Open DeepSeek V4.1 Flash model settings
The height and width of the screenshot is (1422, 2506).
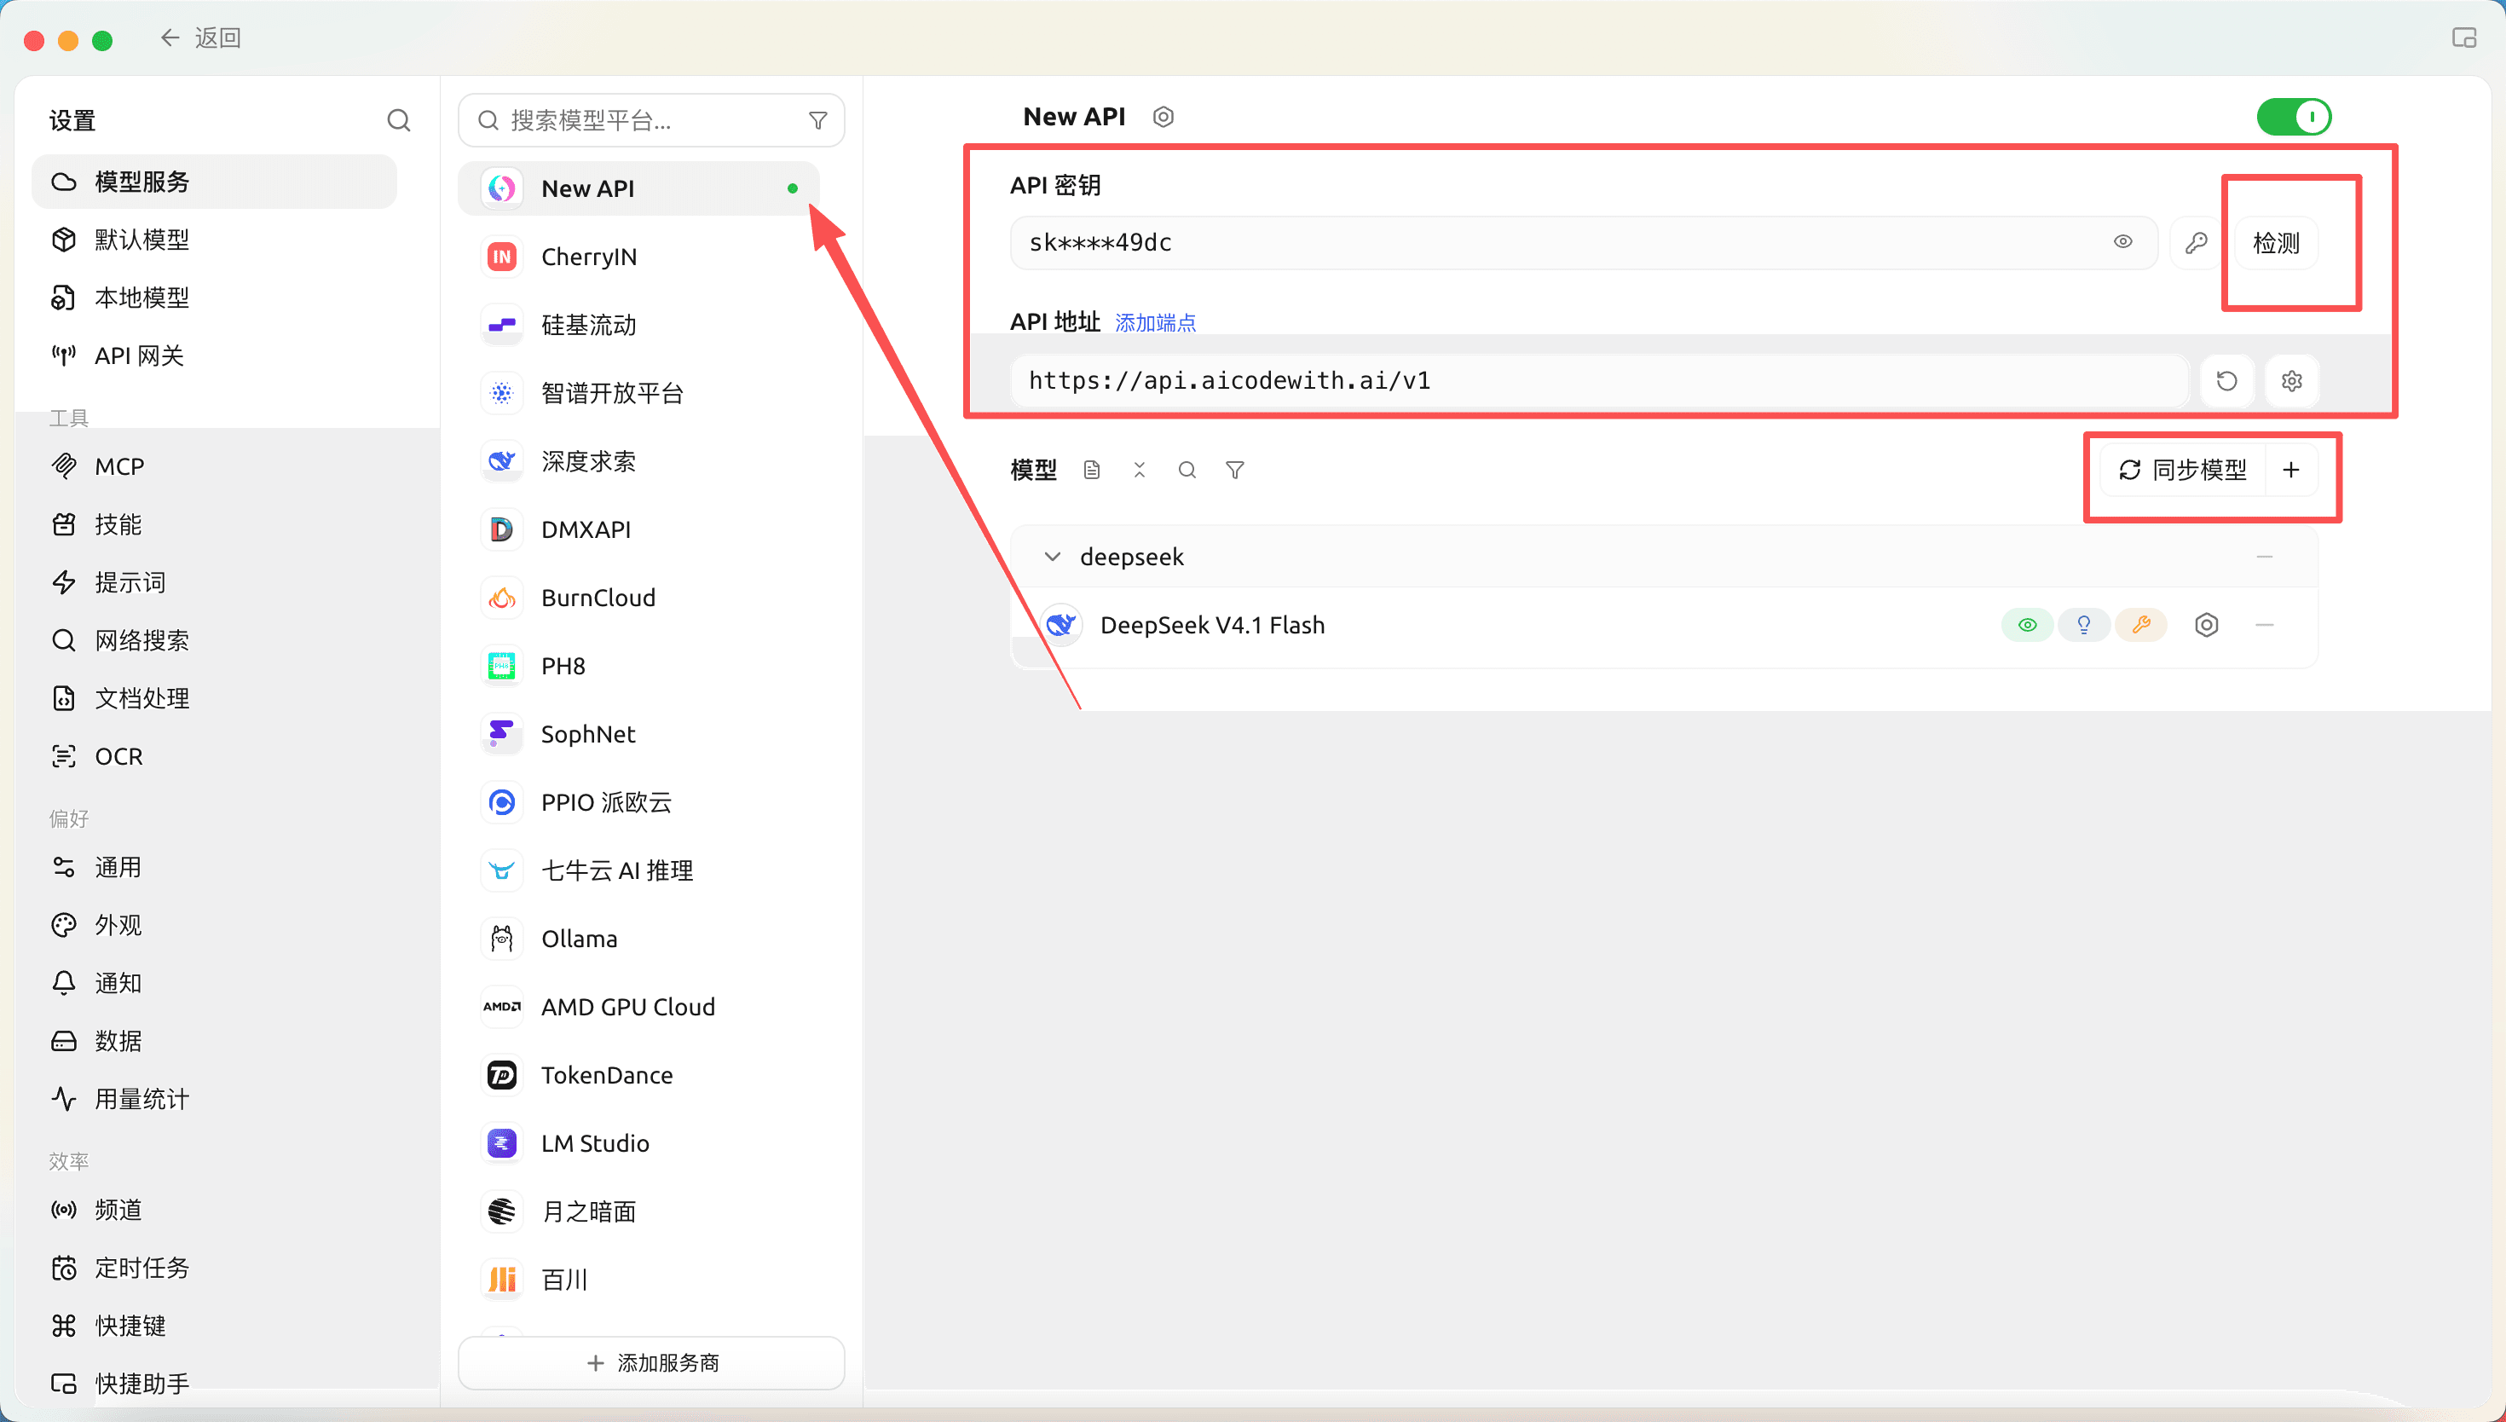(x=2206, y=625)
